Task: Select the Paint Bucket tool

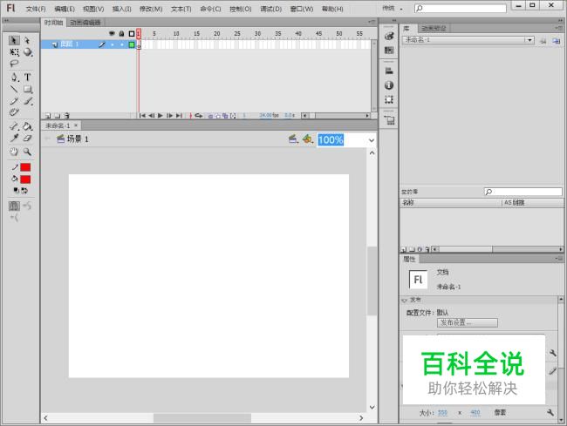Action: pyautogui.click(x=28, y=126)
